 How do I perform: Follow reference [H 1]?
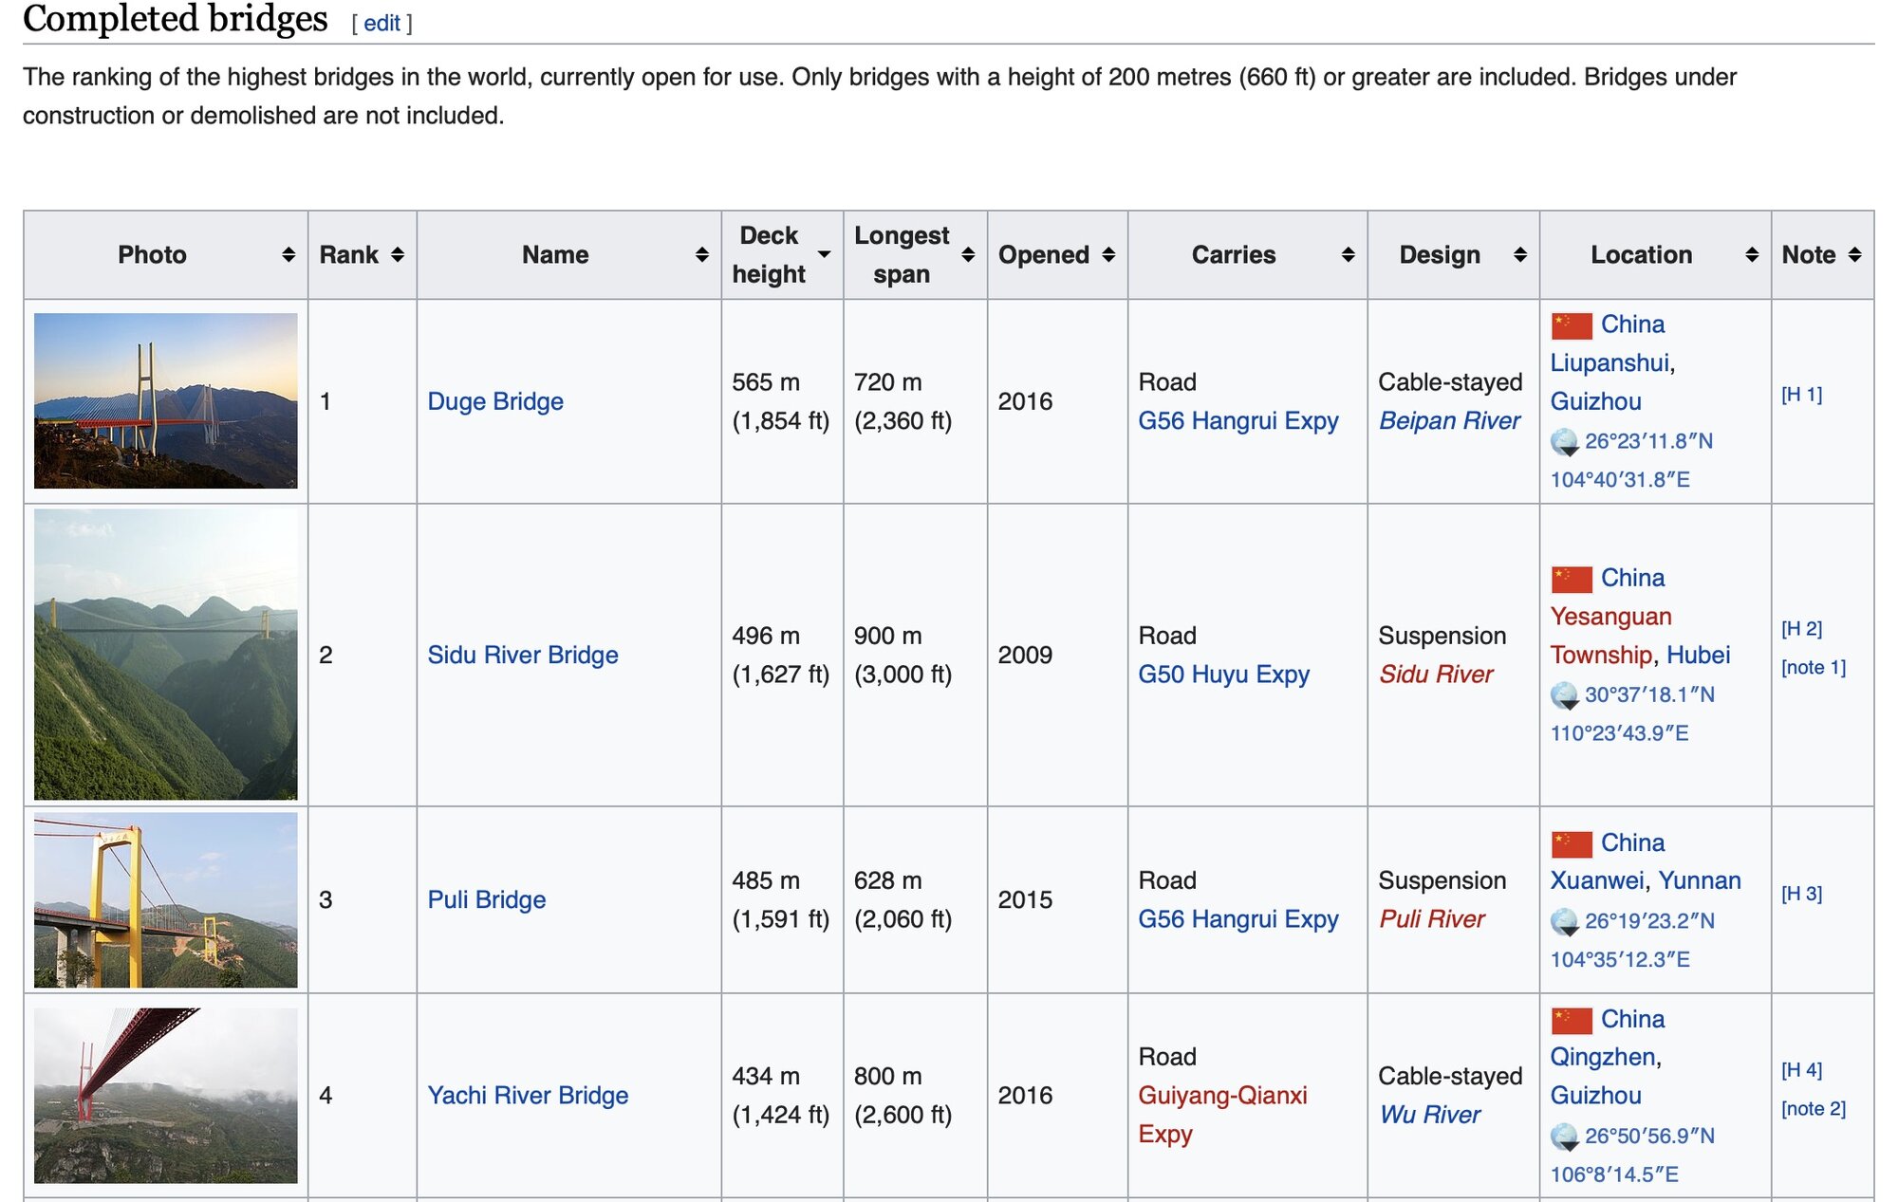1801,395
